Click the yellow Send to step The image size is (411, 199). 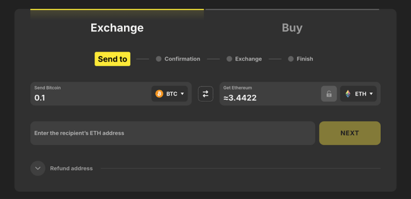[x=112, y=59]
